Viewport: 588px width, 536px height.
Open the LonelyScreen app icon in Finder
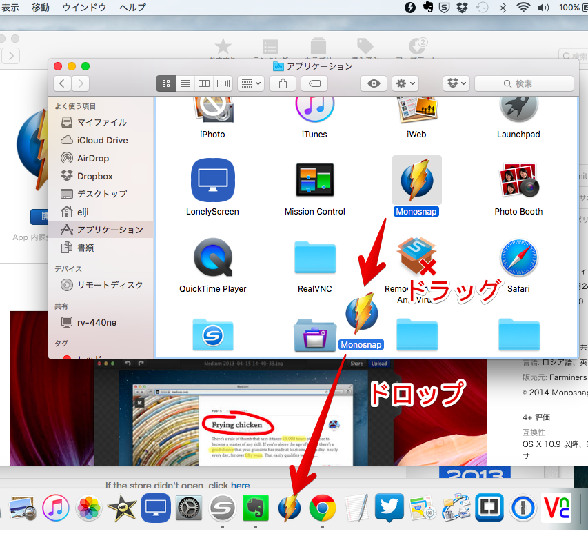pyautogui.click(x=212, y=179)
